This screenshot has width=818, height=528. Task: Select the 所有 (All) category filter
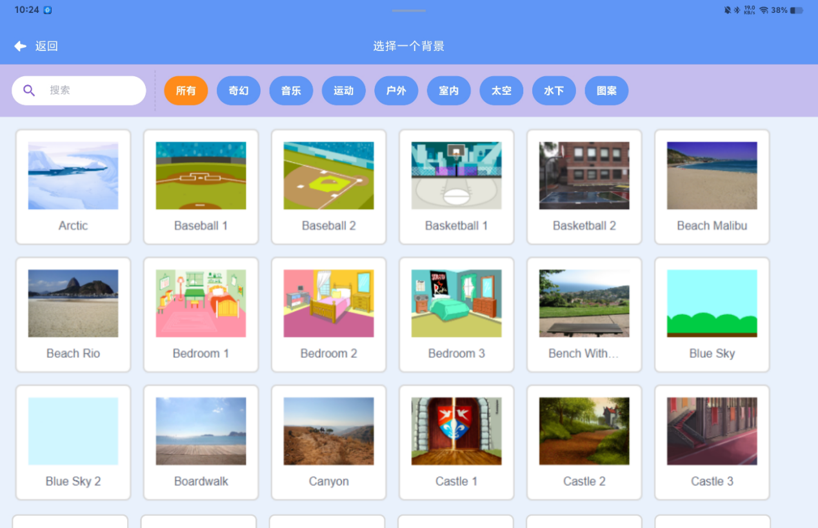[x=186, y=90]
